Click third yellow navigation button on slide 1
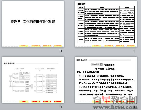Screen dimensions: 141x110 coord(47,46)
